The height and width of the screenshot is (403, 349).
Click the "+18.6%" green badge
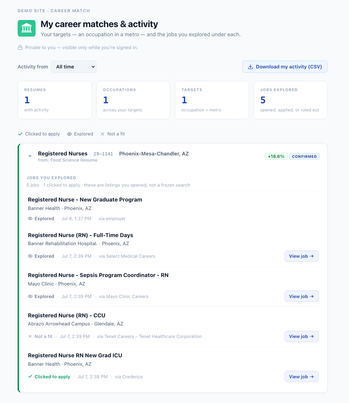pyautogui.click(x=276, y=156)
